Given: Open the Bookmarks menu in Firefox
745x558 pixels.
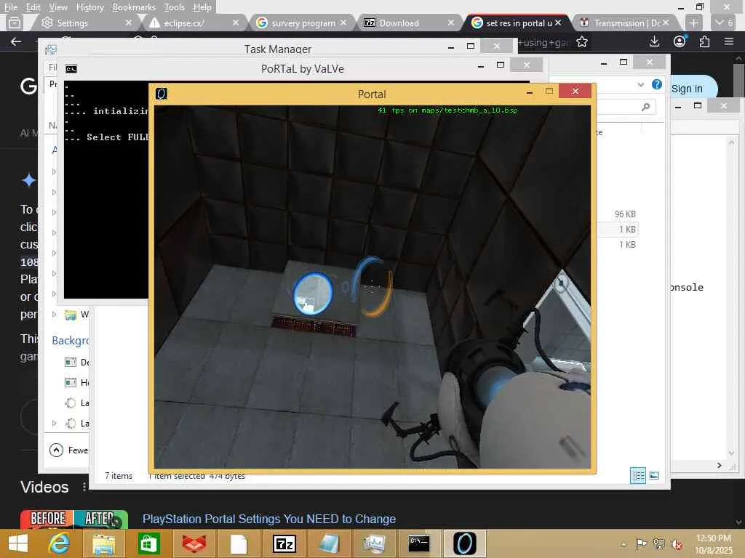Looking at the screenshot, I should click(x=134, y=7).
